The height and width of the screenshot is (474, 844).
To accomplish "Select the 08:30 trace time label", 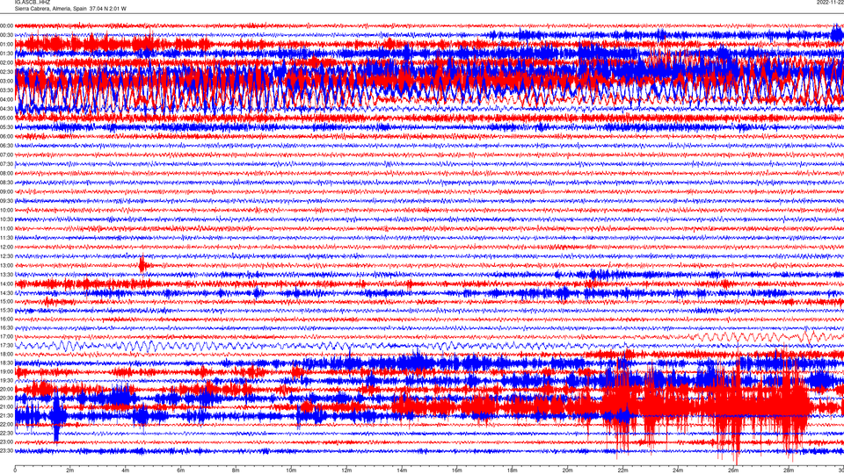I will click(6, 183).
